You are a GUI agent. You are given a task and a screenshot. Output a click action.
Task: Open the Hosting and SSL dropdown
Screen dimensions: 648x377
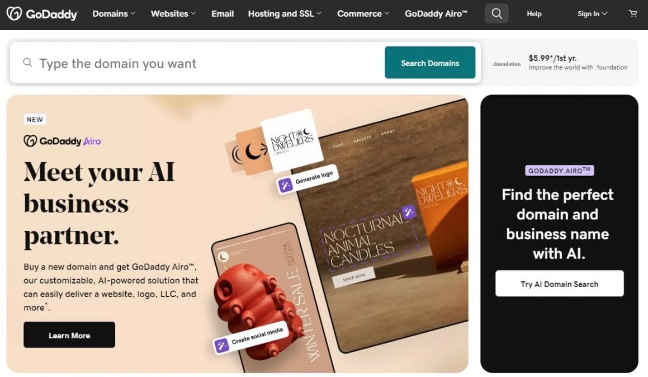(x=285, y=13)
